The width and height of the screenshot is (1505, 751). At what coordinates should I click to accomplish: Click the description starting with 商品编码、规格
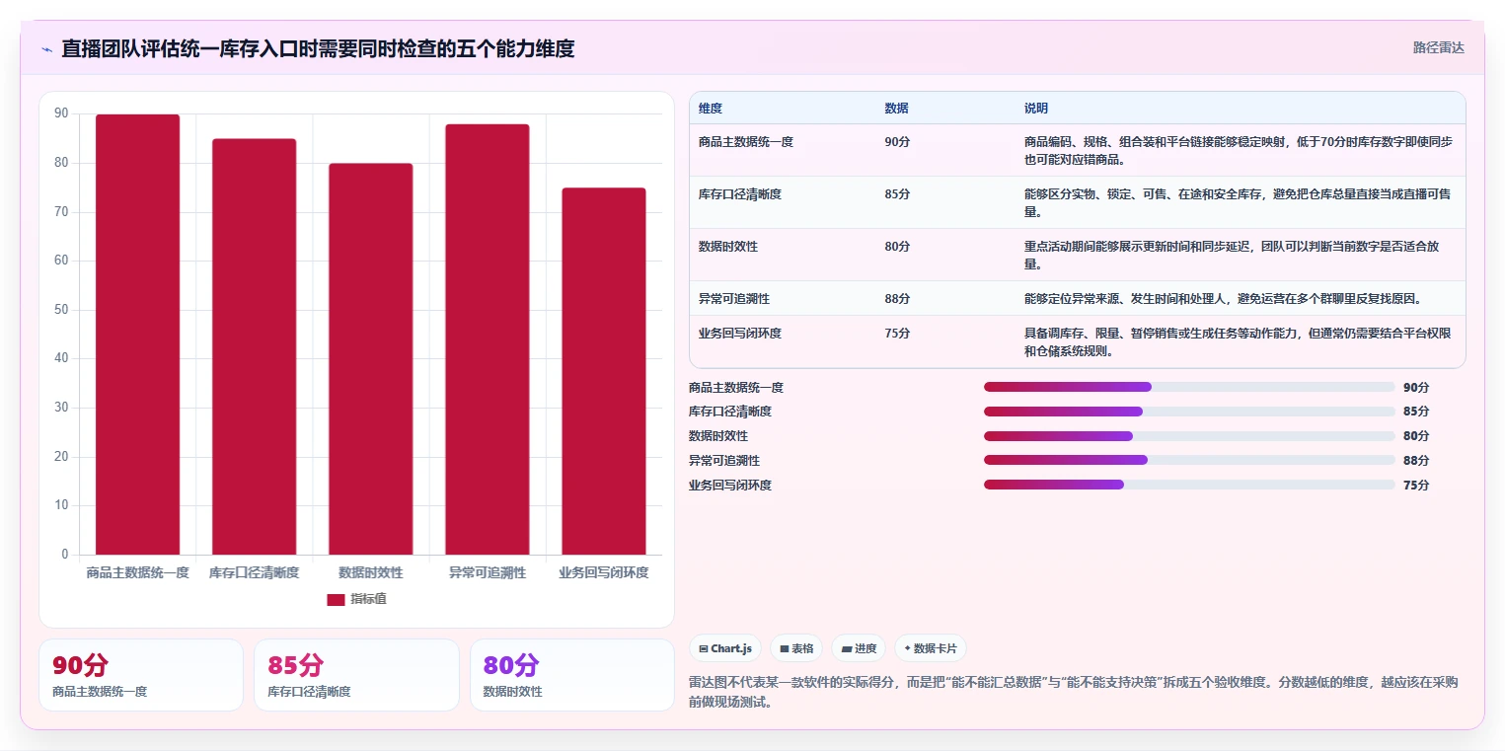coord(1238,151)
